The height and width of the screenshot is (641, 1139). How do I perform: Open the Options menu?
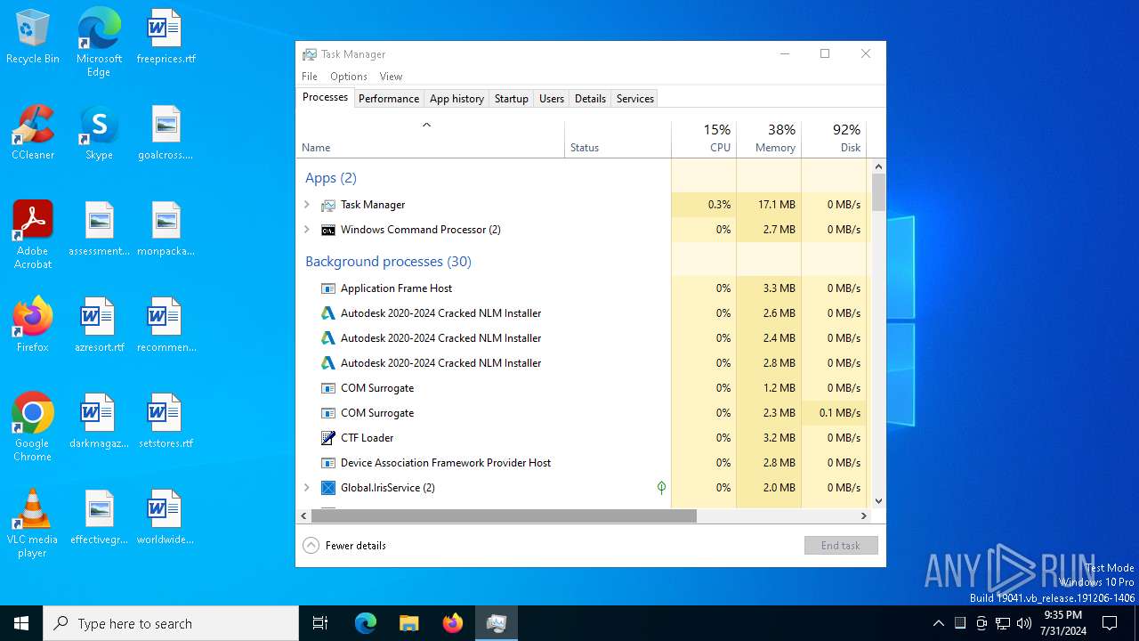349,77
